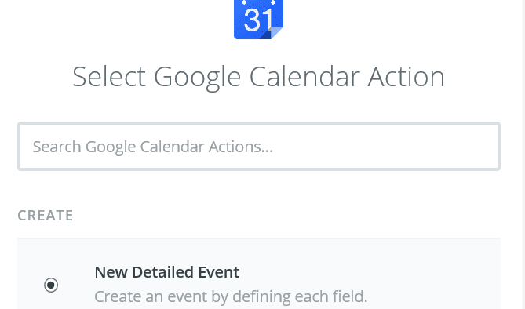This screenshot has height=309, width=525.
Task: Click the word 'Select' in the heading
Action: point(109,77)
